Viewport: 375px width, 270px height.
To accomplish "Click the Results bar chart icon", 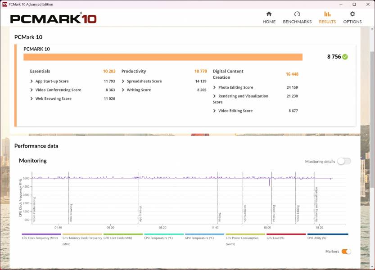I will coord(327,14).
